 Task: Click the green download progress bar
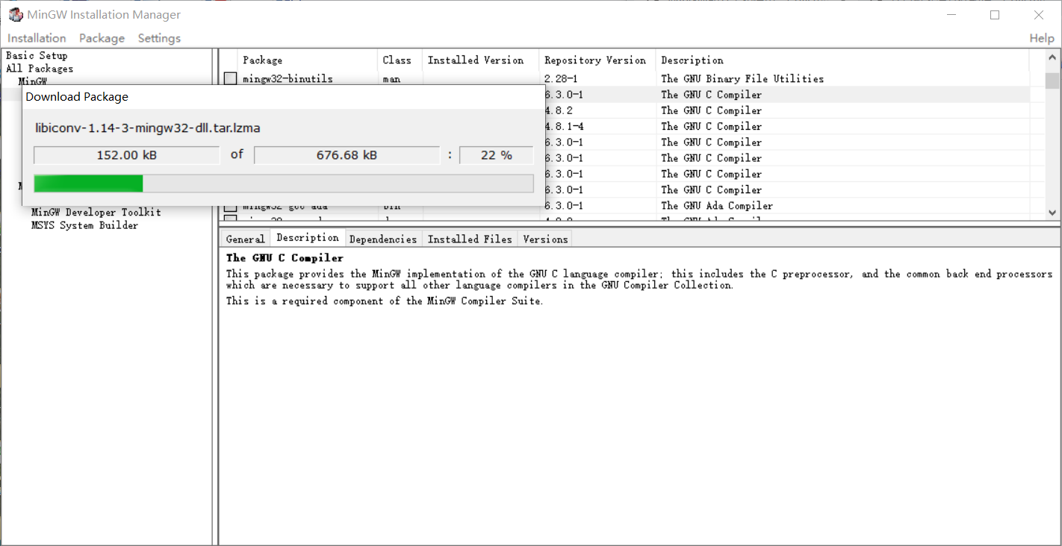pyautogui.click(x=284, y=183)
